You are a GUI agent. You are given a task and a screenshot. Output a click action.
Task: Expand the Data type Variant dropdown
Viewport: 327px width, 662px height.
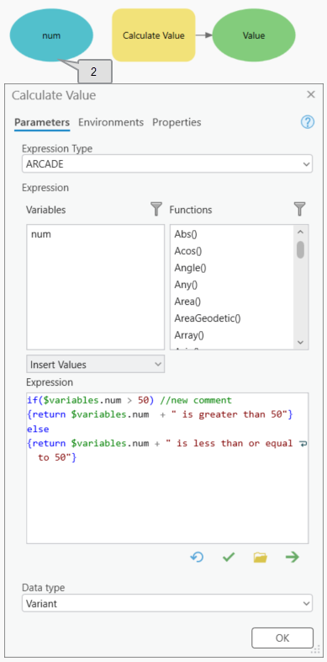(167, 603)
